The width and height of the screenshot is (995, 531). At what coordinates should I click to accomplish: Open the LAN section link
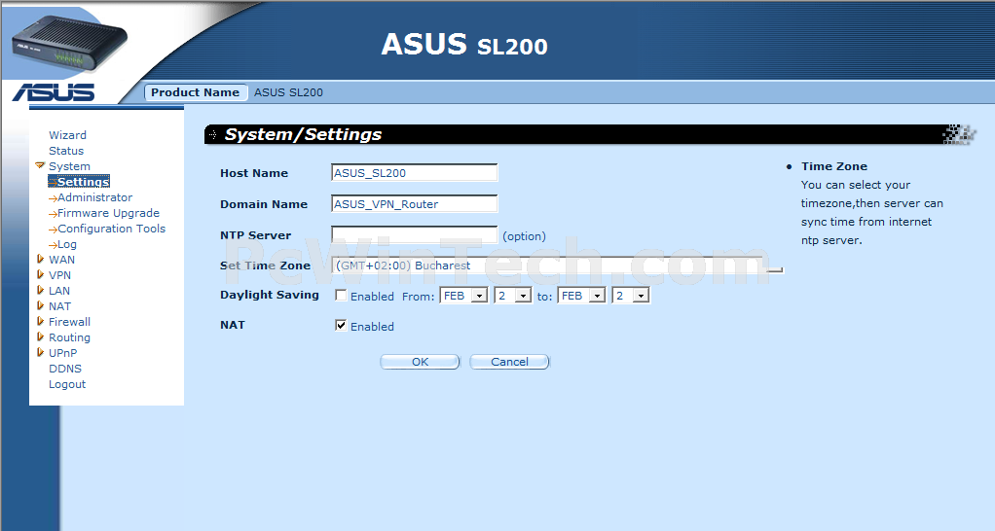click(59, 291)
